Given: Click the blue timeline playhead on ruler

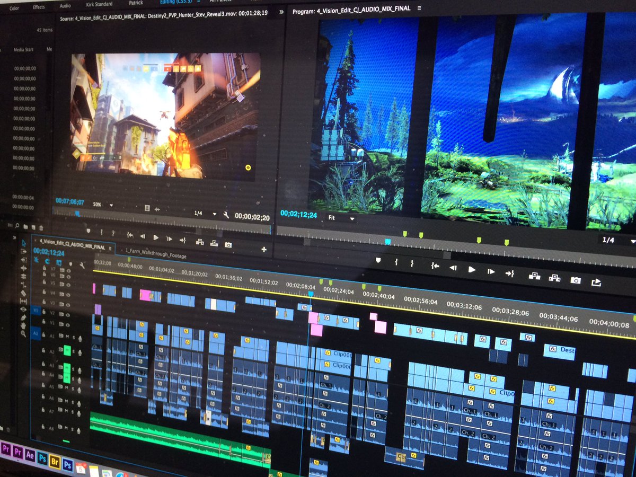Looking at the screenshot, I should [x=311, y=293].
